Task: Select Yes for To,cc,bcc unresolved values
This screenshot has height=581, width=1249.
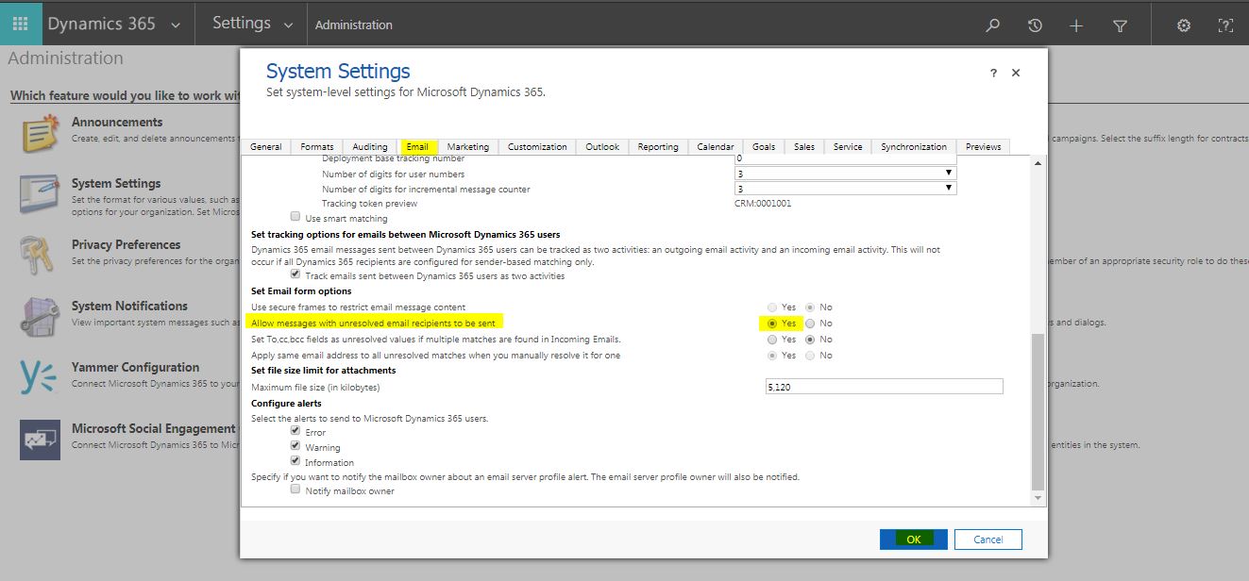Action: tap(772, 339)
